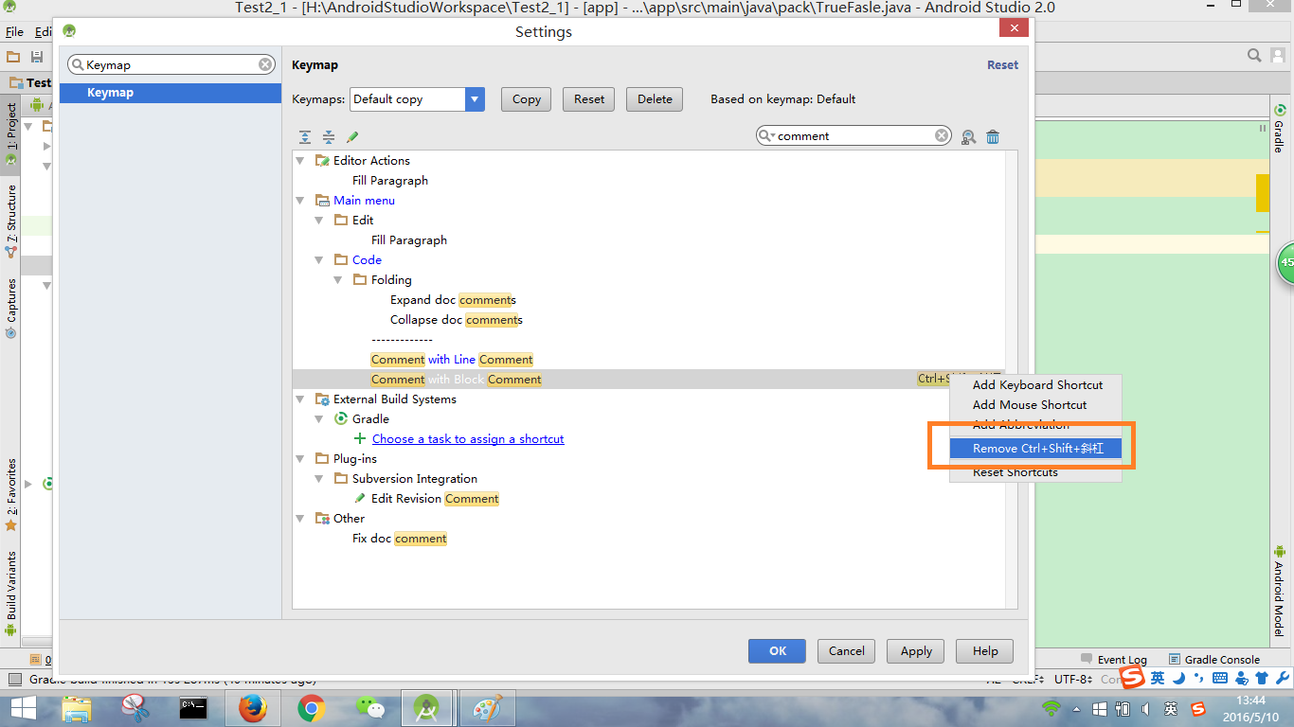Select Add Mouse Shortcut in context menu
Image resolution: width=1294 pixels, height=727 pixels.
(x=1029, y=405)
